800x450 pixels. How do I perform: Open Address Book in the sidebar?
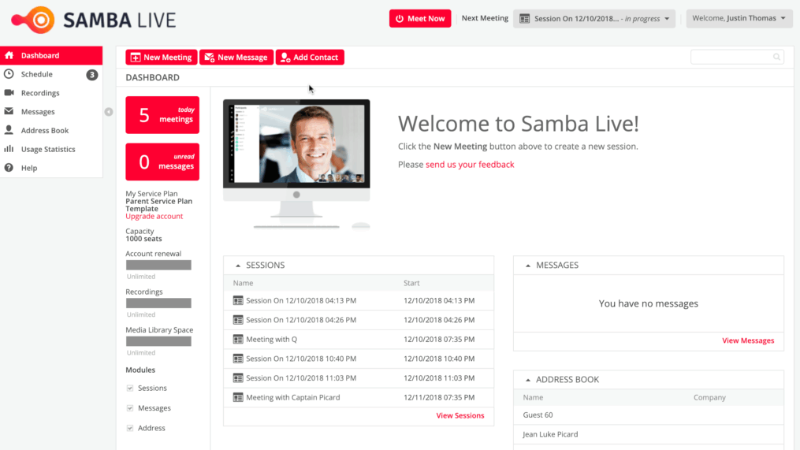coord(51,130)
